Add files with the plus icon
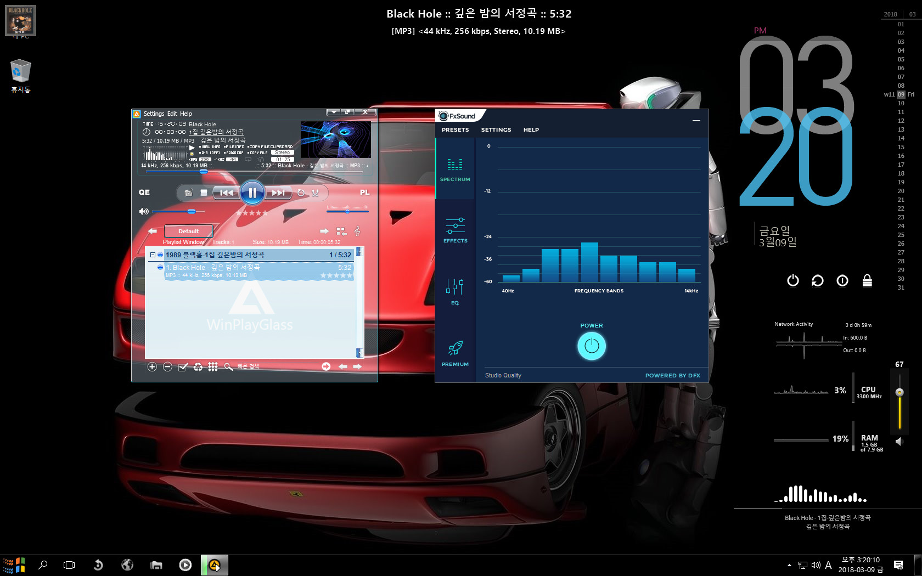Screen dimensions: 922x576 152,366
